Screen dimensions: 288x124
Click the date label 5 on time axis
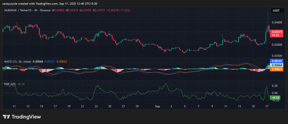click(185, 106)
